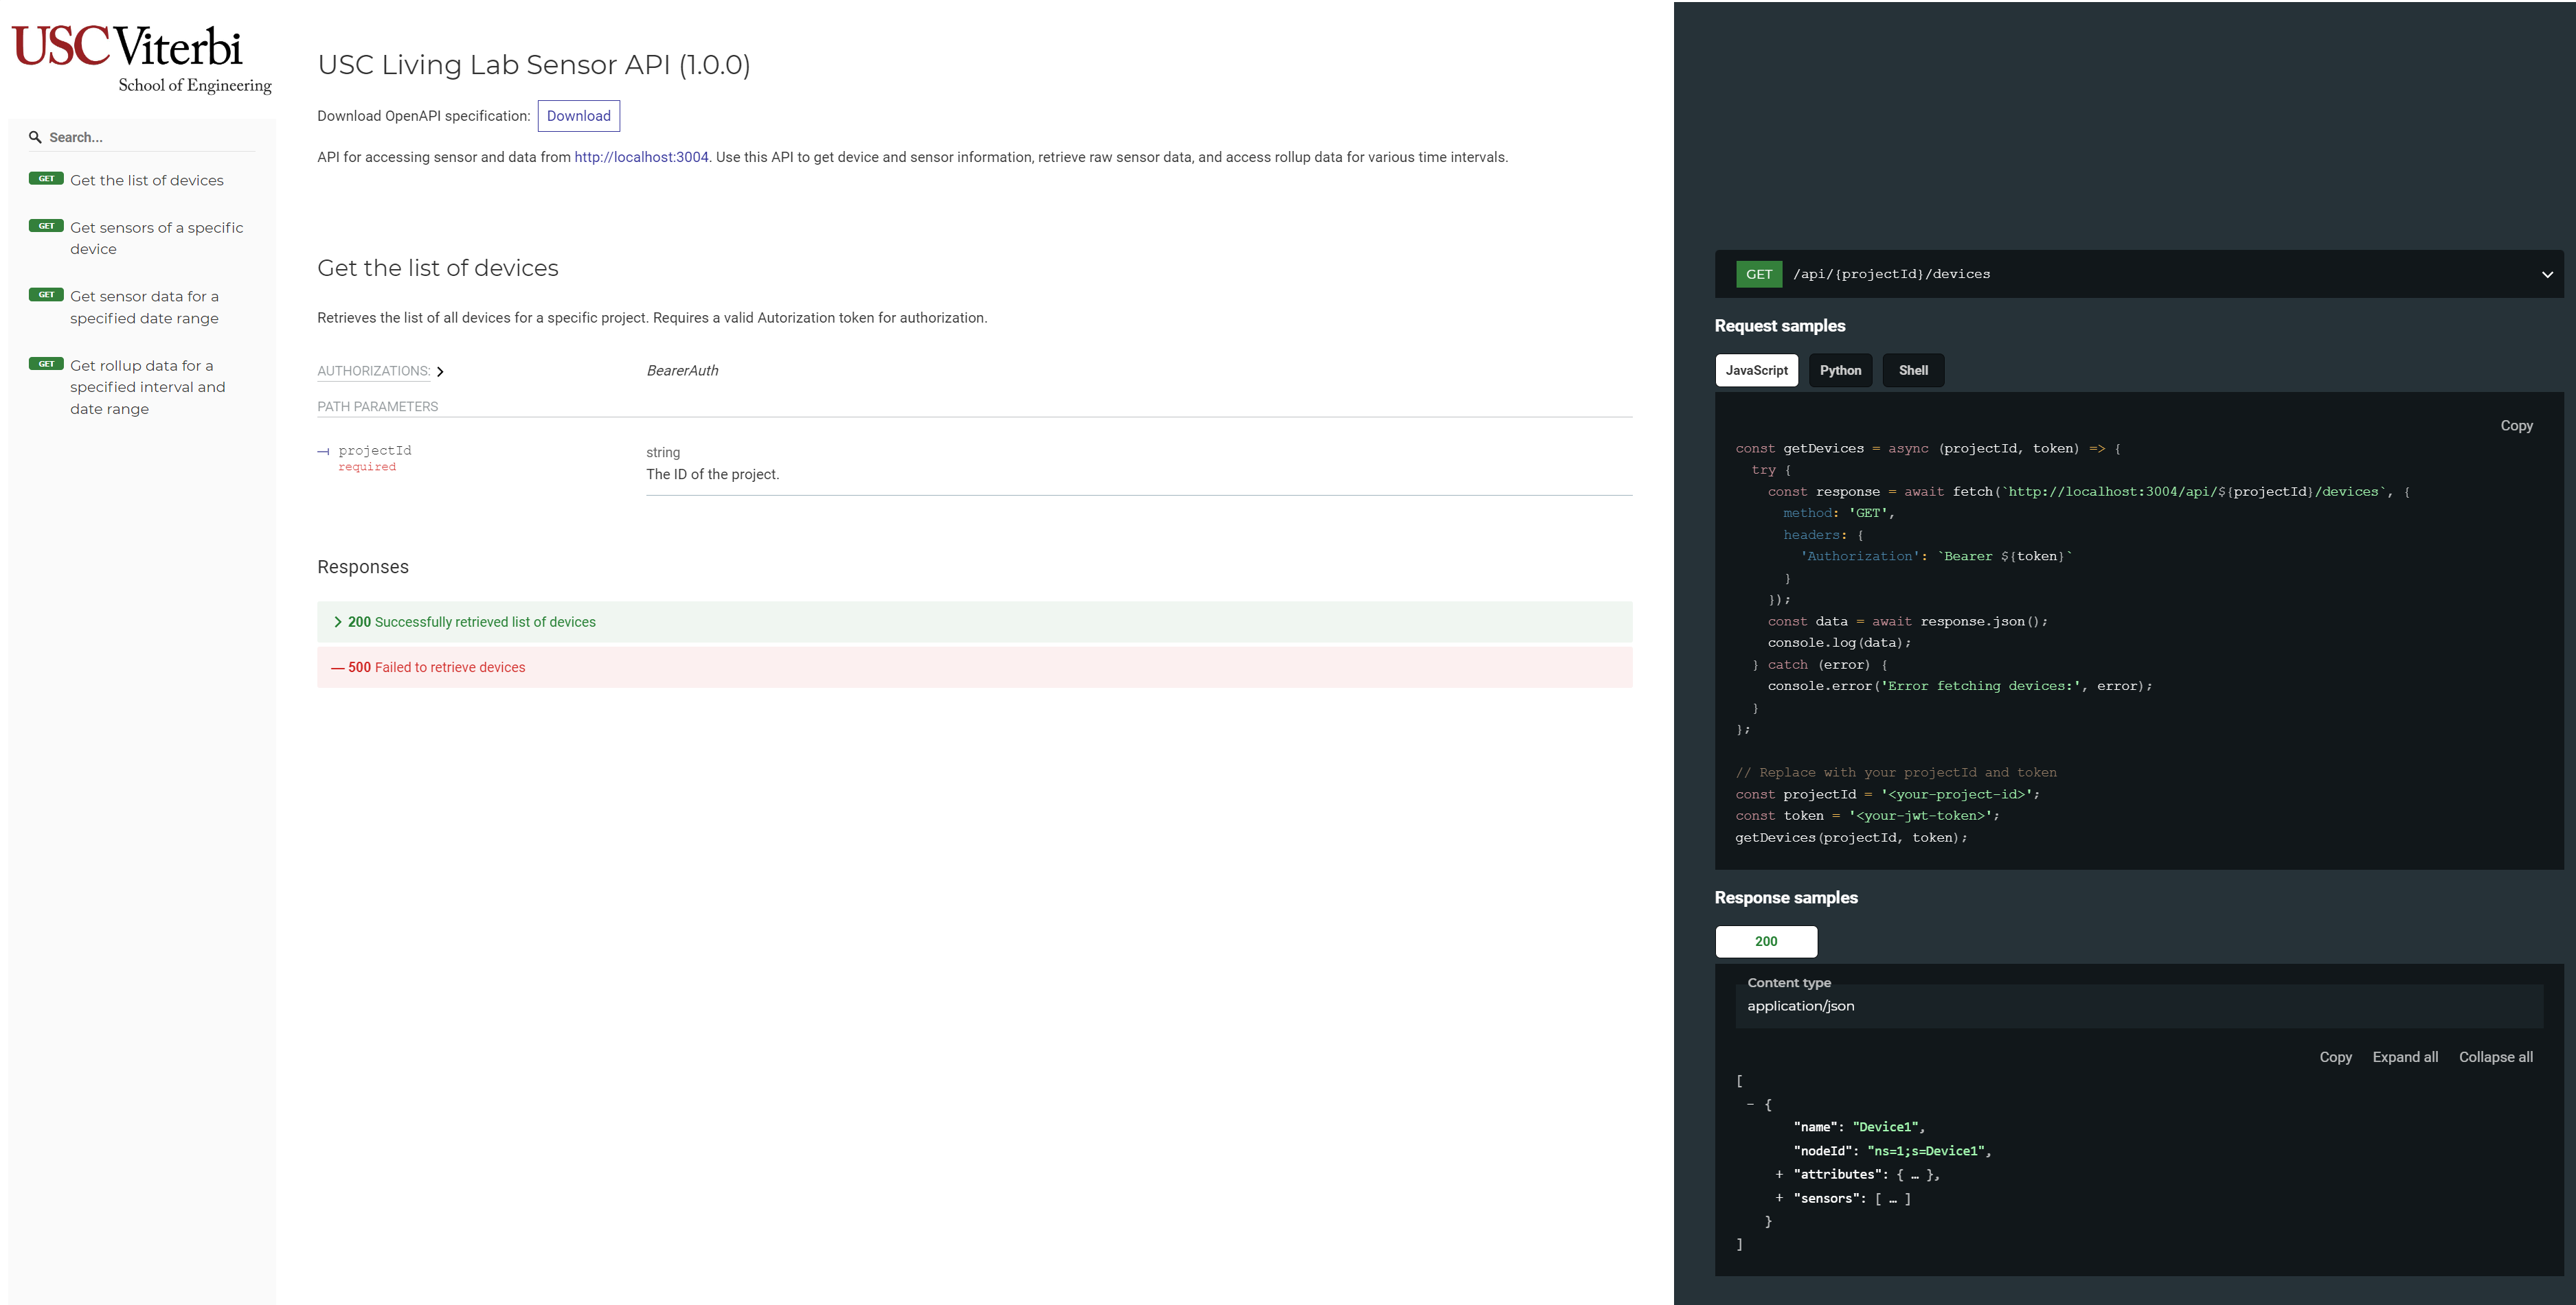Copy the JavaScript request sample code
This screenshot has height=1305, width=2576.
(x=2516, y=425)
